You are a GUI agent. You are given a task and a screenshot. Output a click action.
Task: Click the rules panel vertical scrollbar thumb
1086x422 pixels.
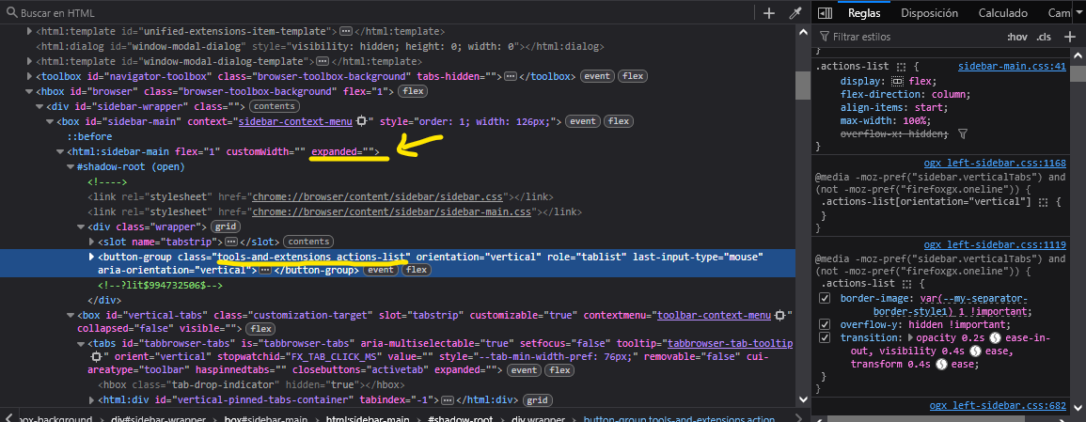1077,72
